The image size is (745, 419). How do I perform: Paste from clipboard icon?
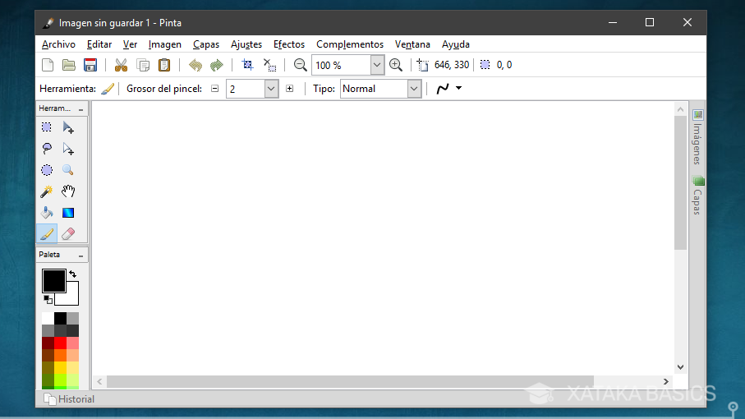coord(164,65)
